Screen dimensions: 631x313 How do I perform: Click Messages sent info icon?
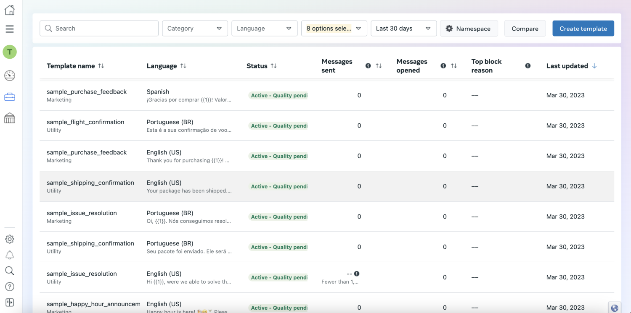368,66
